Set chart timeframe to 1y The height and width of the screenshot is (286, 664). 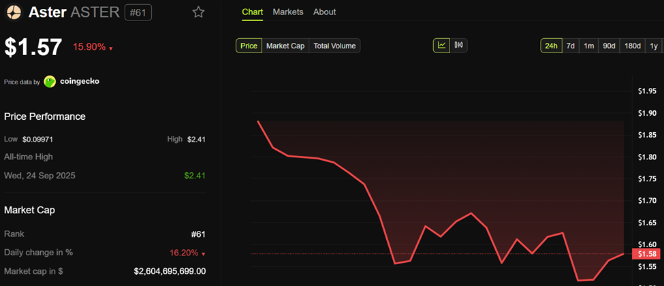click(x=654, y=46)
